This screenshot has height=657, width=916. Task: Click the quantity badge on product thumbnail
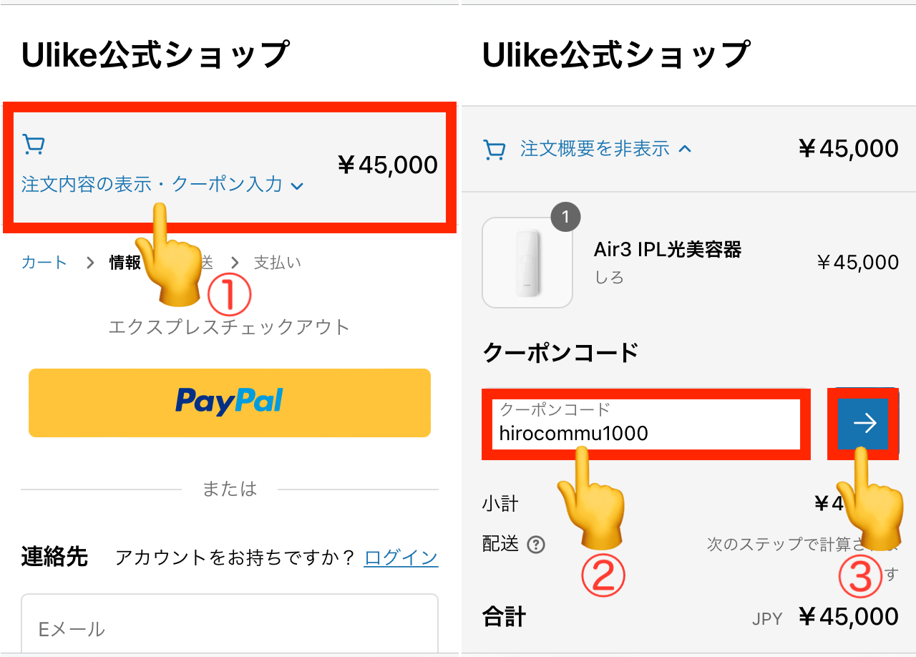coord(565,218)
